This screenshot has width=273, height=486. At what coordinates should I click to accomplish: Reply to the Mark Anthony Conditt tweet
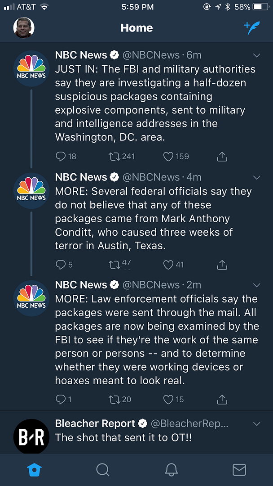click(x=61, y=265)
